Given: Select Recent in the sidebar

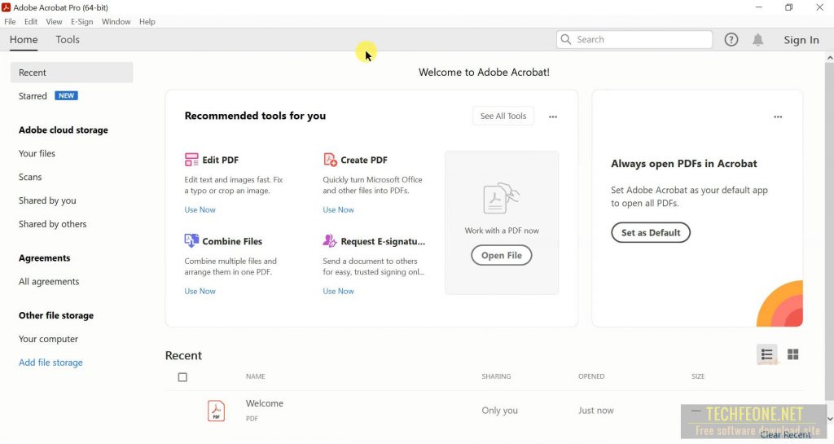Looking at the screenshot, I should (72, 73).
